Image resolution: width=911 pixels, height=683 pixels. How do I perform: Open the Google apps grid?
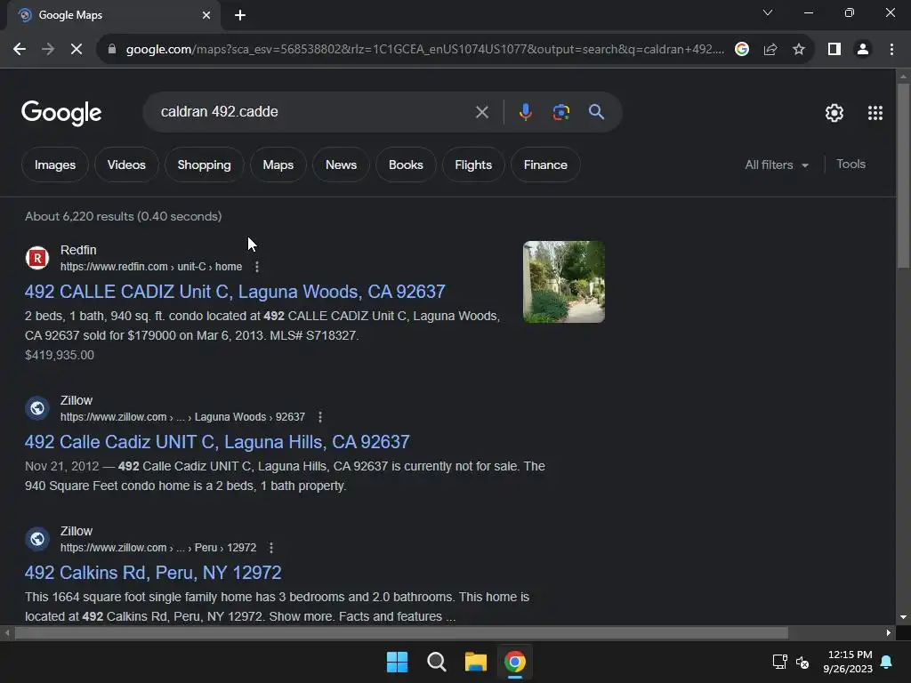point(875,113)
